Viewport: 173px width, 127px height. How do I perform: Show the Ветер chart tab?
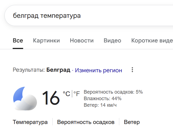tap(132, 122)
